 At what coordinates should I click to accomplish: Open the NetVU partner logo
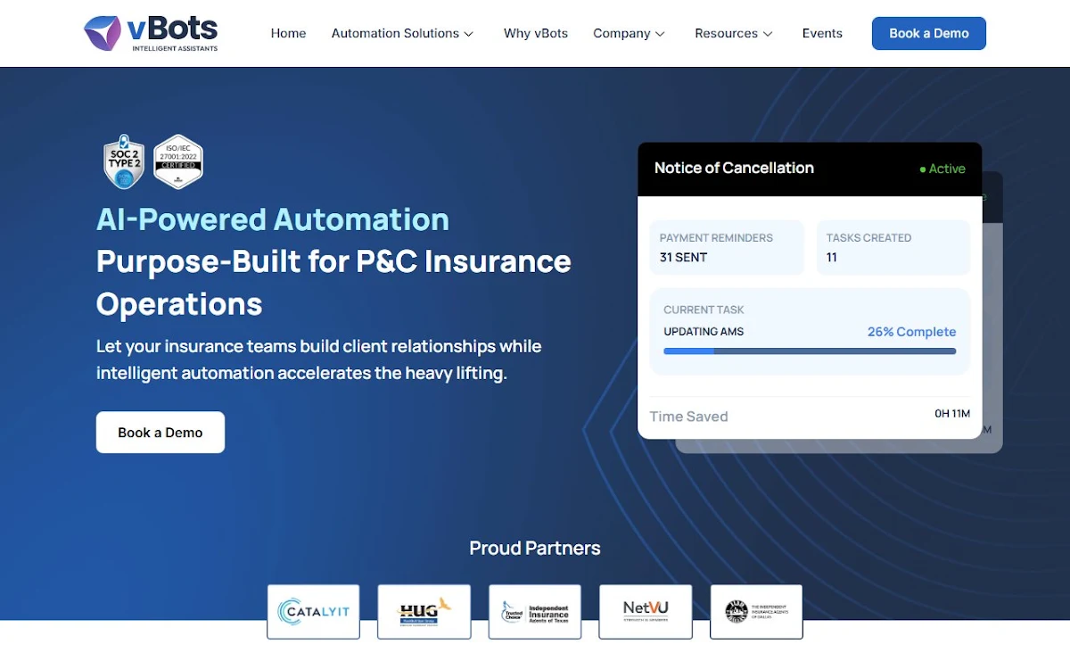[646, 612]
